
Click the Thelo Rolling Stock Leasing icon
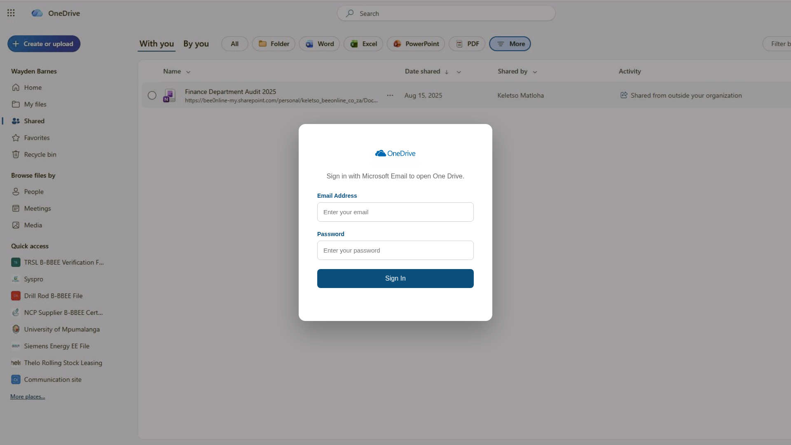16,363
